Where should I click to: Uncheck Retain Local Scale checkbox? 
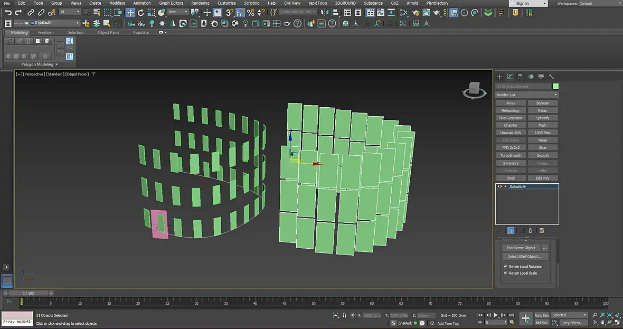coord(506,273)
